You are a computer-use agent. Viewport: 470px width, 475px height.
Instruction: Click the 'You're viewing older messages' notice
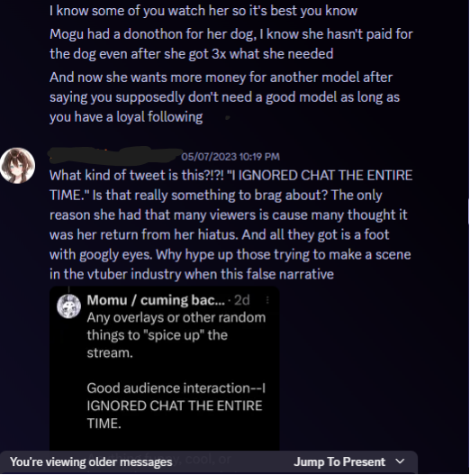(91, 462)
